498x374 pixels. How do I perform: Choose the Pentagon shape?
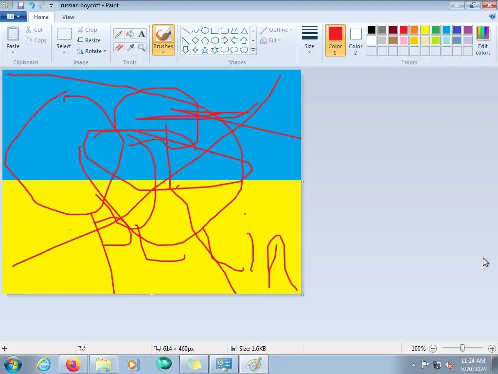click(x=205, y=40)
